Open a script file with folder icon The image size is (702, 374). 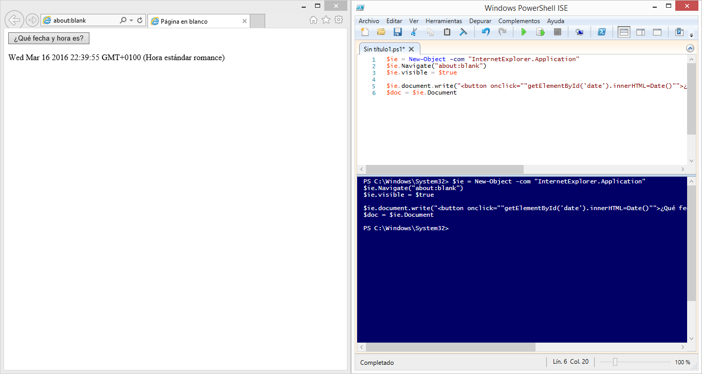coord(381,32)
